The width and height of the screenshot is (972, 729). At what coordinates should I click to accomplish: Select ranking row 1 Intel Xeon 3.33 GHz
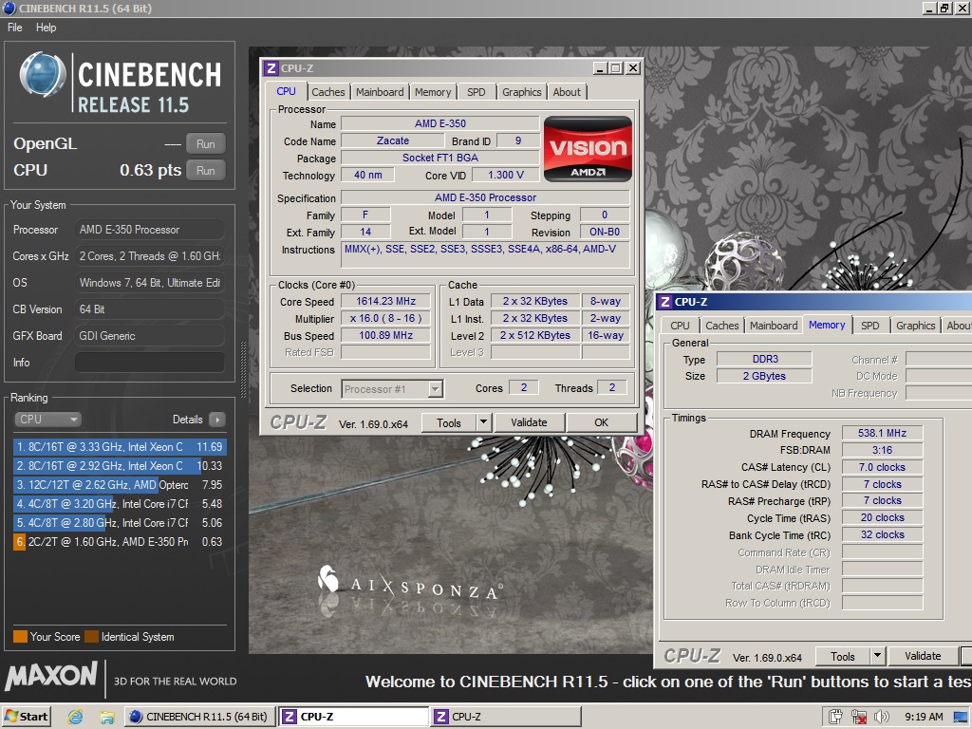120,446
